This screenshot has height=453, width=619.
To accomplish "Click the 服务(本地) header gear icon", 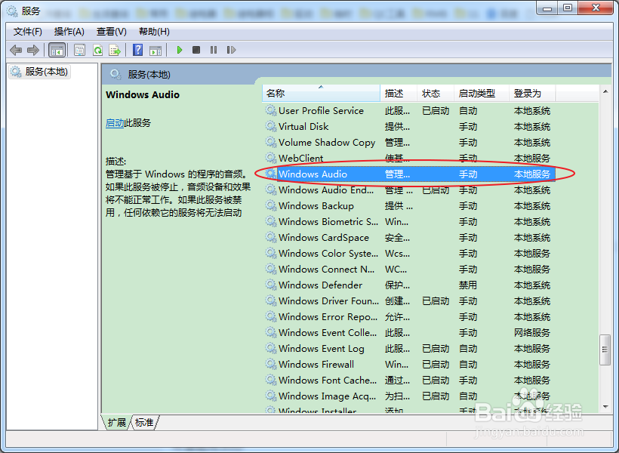I will pos(115,74).
